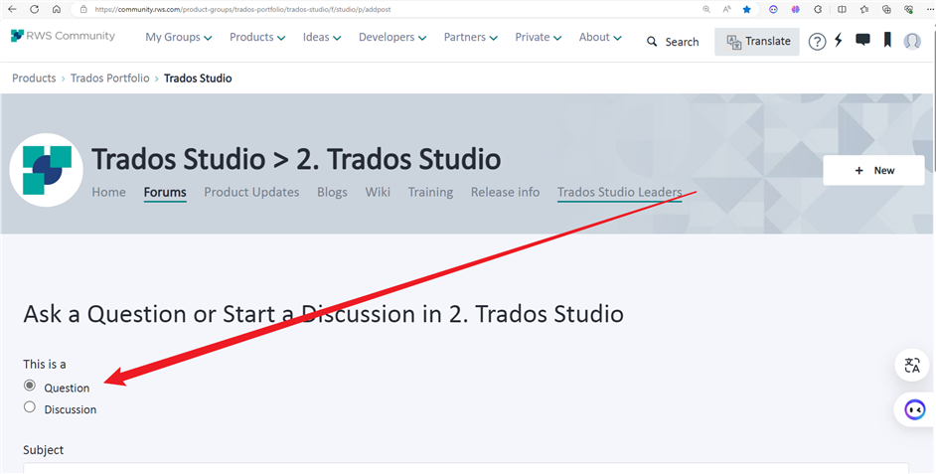The image size is (936, 474).
Task: Click the Products breadcrumb link
Action: tap(34, 79)
